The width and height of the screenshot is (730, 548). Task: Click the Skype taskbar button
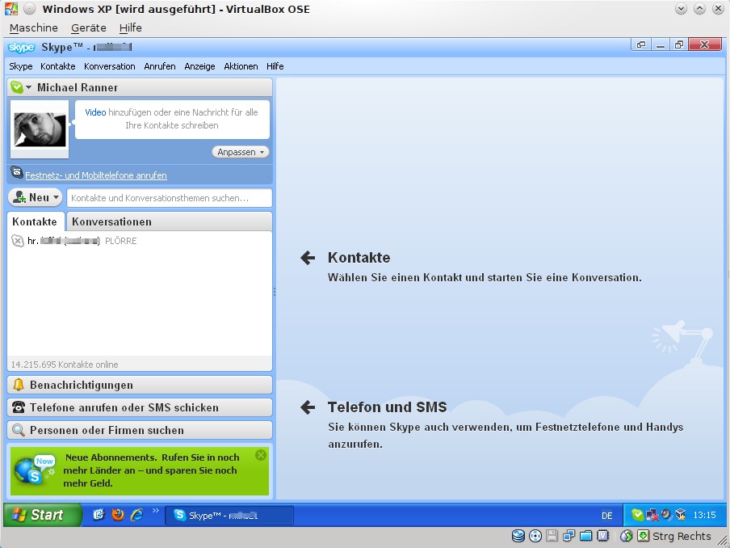point(229,516)
